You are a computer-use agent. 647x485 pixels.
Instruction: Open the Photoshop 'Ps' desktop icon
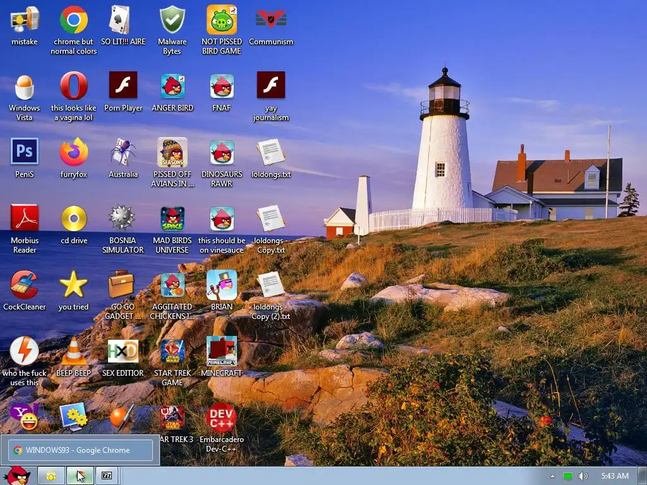pos(25,152)
